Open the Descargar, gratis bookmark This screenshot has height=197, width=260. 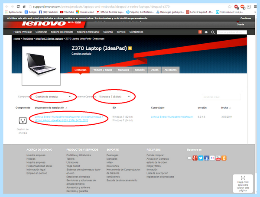pos(170,12)
